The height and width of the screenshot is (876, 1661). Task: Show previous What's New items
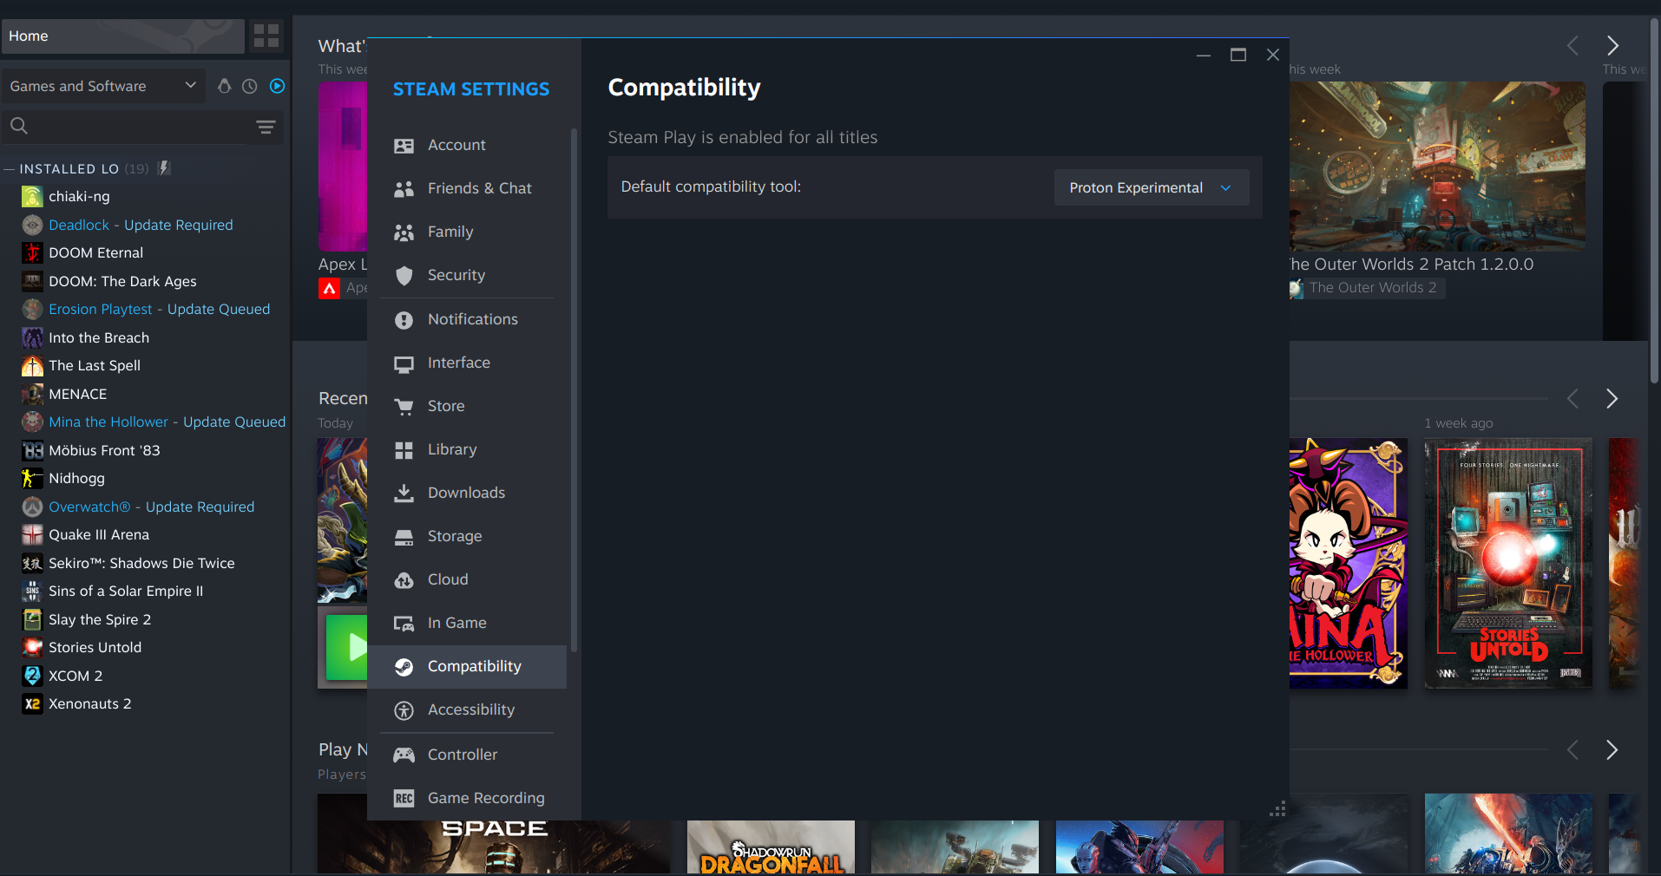pyautogui.click(x=1572, y=45)
